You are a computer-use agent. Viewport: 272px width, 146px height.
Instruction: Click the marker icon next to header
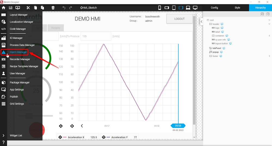click(x=222, y=24)
